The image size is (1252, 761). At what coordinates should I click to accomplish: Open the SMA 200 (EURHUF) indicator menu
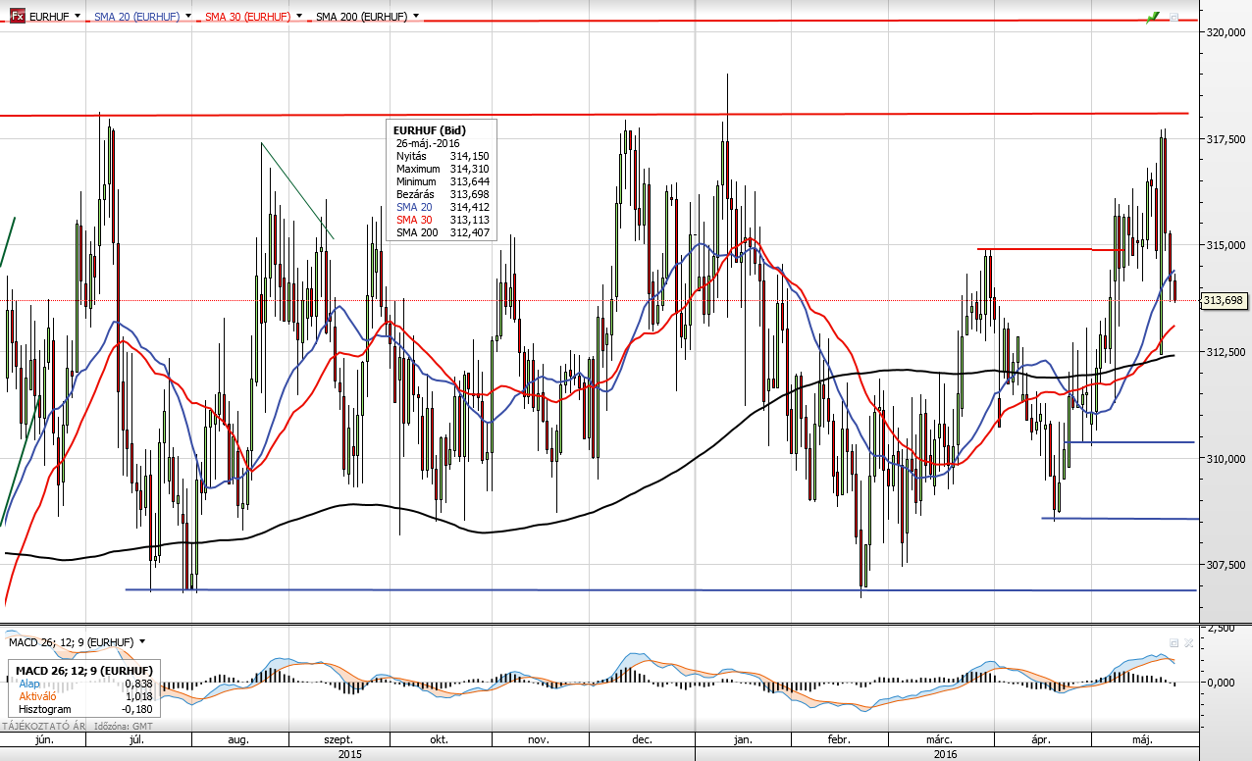[x=417, y=17]
